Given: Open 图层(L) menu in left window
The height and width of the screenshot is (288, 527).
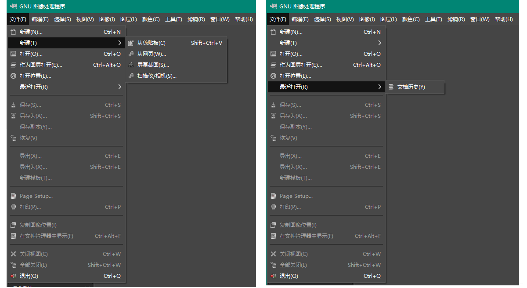Looking at the screenshot, I should pos(128,19).
